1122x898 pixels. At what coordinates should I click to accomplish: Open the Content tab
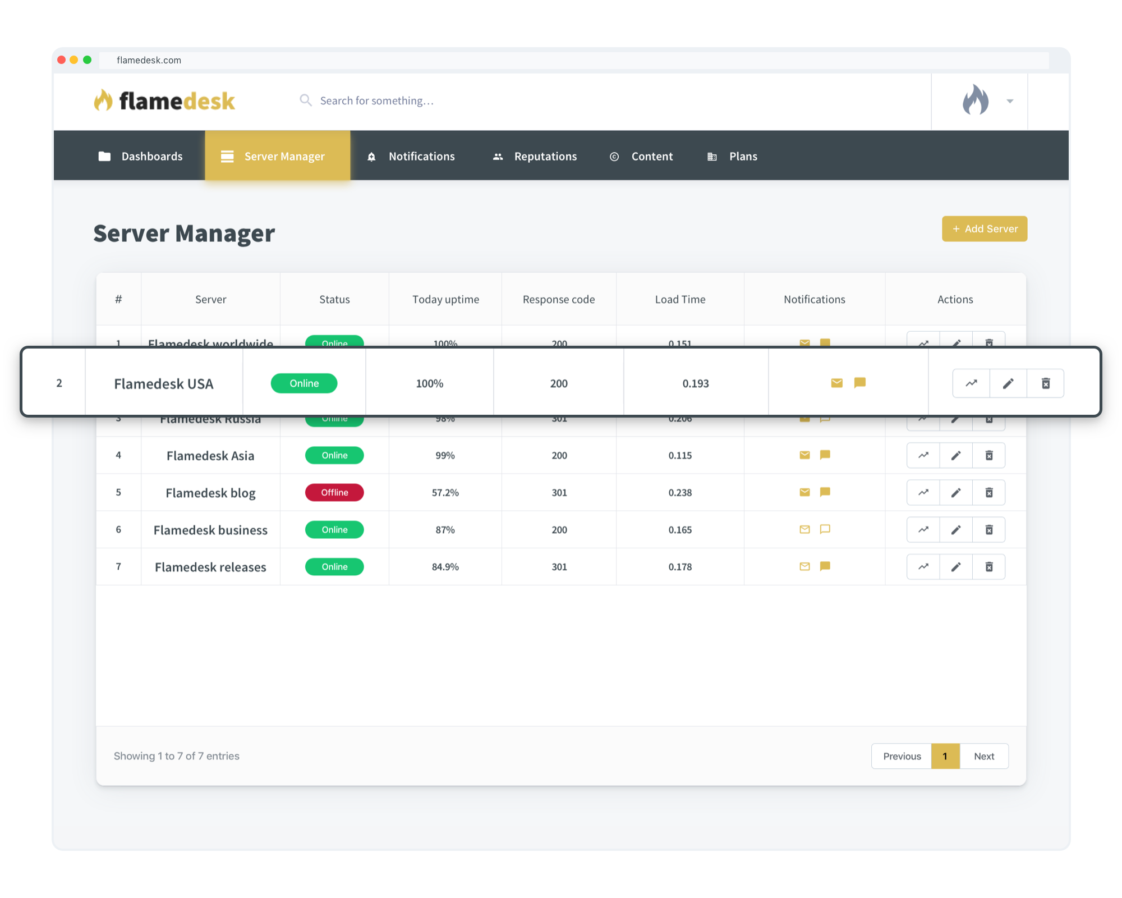coord(641,156)
